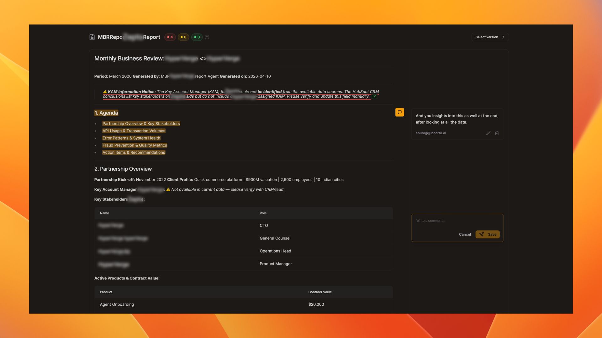This screenshot has height=338, width=602.
Task: Click the Contract Value column header
Action: 320,292
